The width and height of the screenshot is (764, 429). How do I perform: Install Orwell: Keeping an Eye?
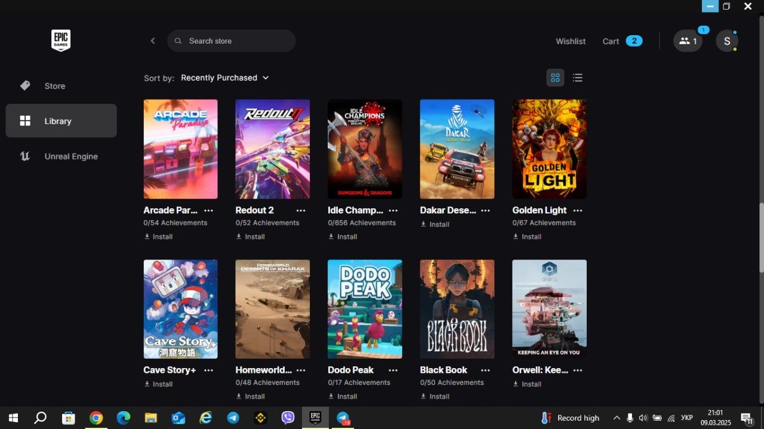(527, 384)
